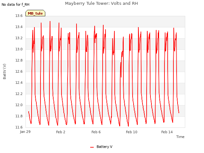Click the 13.6 y-axis tick label

point(19,16)
